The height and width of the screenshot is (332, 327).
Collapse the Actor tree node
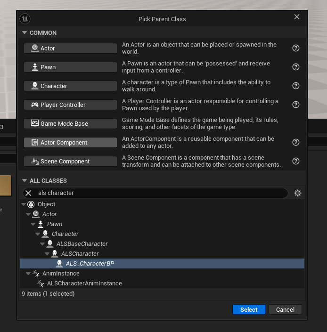[x=28, y=214]
